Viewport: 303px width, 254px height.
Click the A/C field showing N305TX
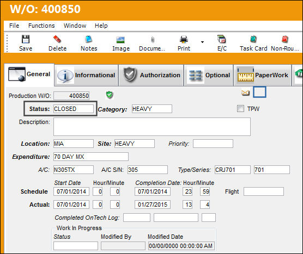[74, 170]
